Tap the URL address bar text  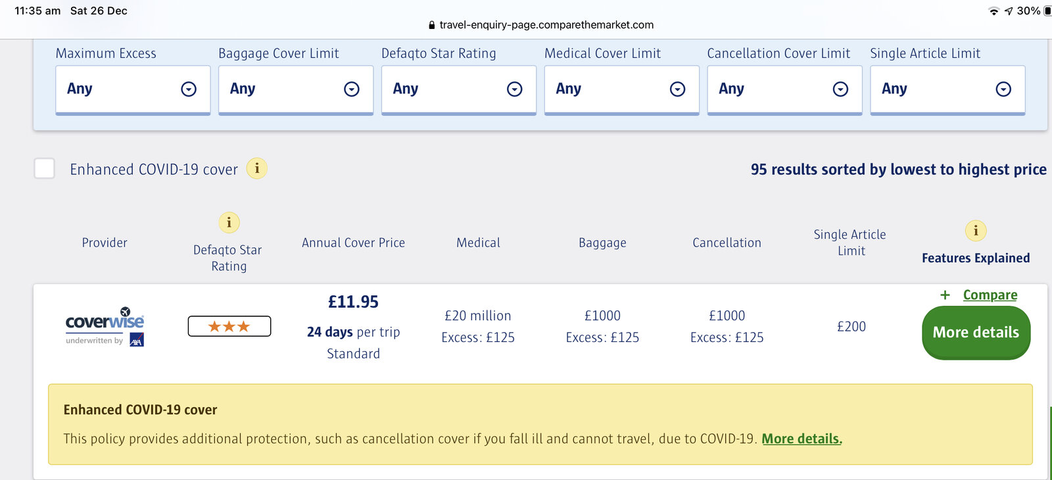pyautogui.click(x=546, y=25)
